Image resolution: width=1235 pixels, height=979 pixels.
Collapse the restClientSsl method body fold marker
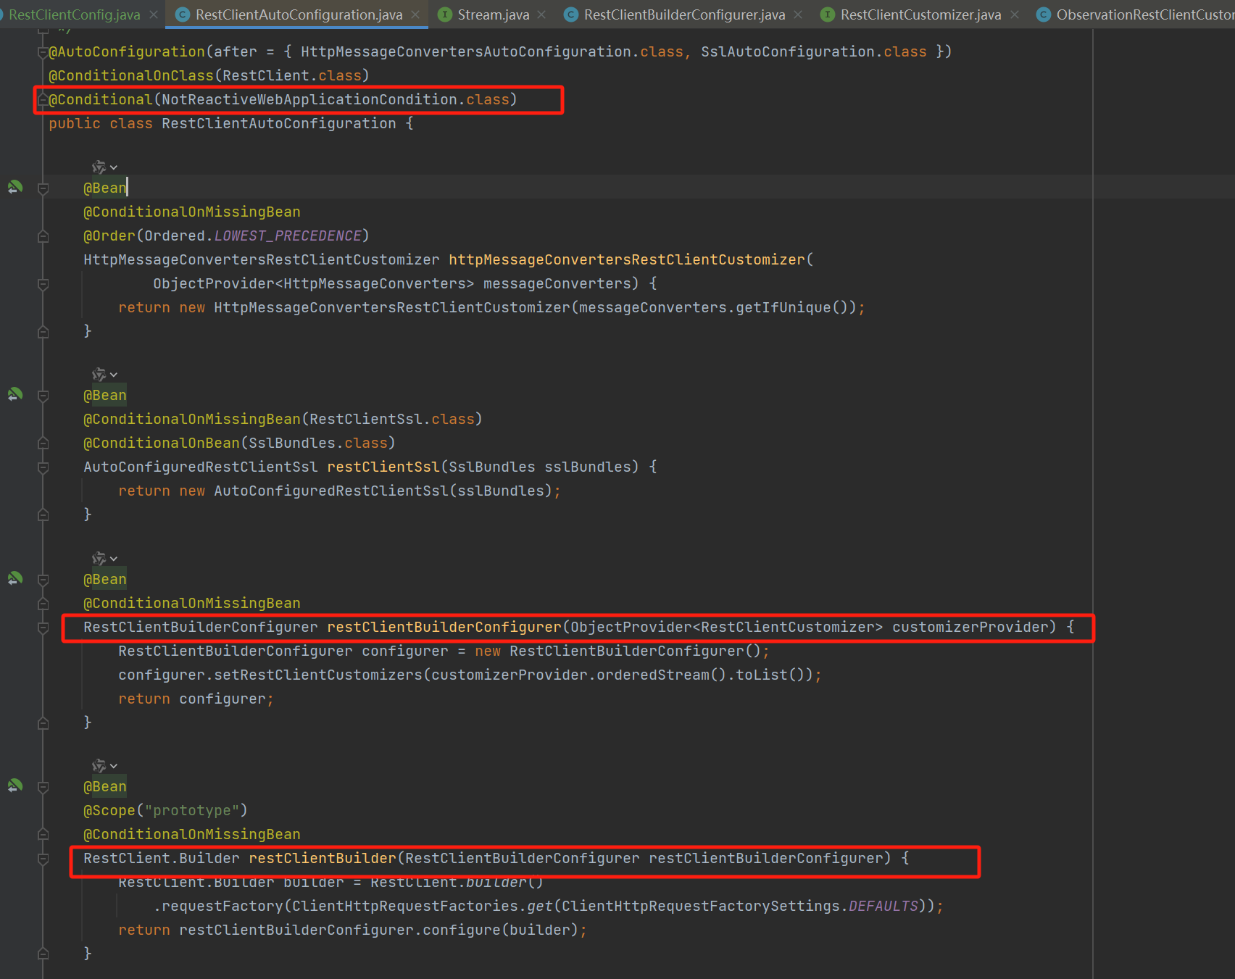tap(43, 467)
